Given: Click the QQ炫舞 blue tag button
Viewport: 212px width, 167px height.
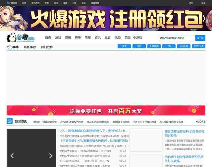Looking at the screenshot, I should click(184, 46).
